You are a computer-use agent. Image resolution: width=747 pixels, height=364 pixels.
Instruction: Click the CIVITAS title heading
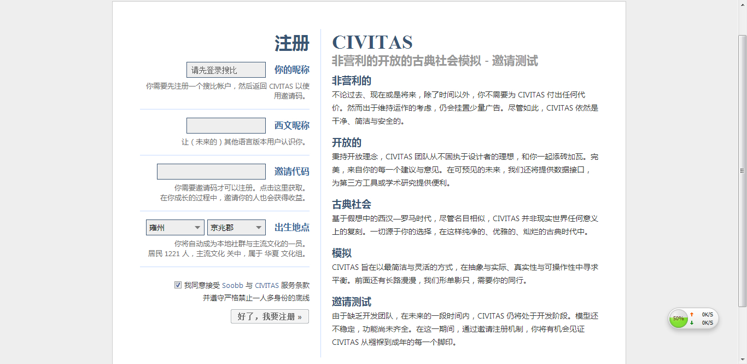(372, 43)
